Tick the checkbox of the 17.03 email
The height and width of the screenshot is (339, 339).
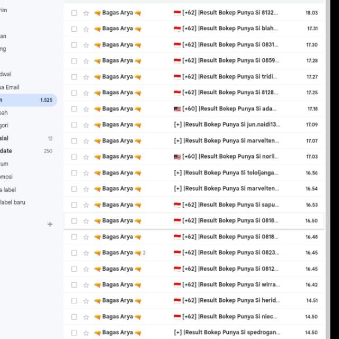(x=74, y=157)
